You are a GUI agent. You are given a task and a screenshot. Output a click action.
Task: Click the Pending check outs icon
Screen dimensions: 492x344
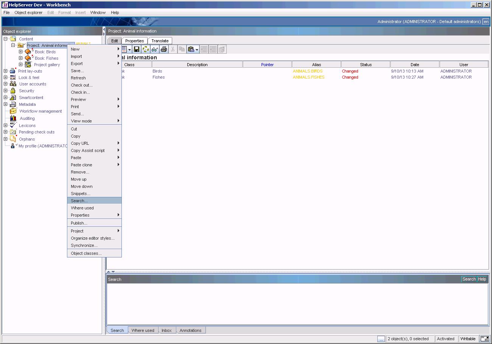[13, 132]
